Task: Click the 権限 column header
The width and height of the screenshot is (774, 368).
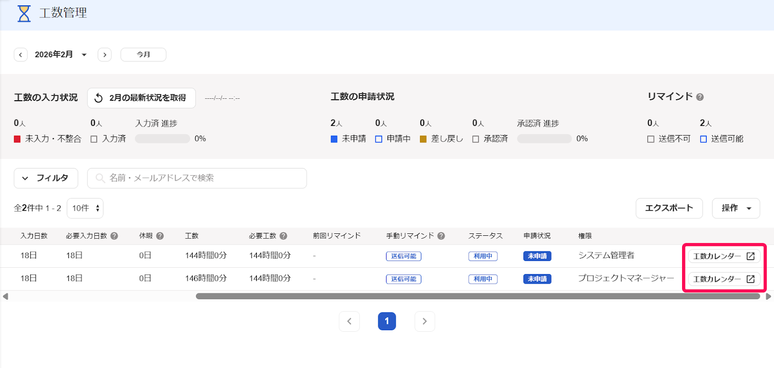Action: pyautogui.click(x=585, y=236)
